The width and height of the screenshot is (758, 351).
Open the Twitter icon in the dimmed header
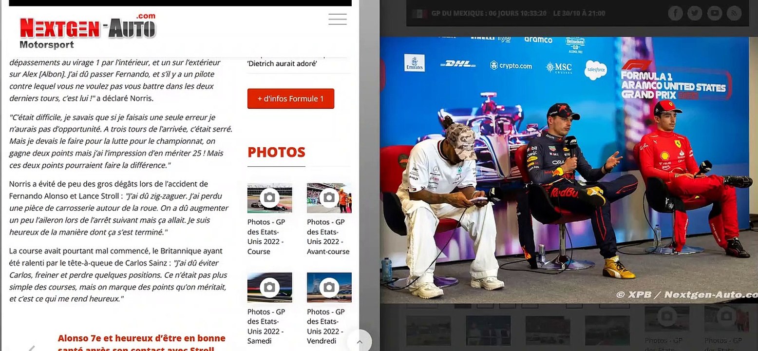pyautogui.click(x=695, y=13)
